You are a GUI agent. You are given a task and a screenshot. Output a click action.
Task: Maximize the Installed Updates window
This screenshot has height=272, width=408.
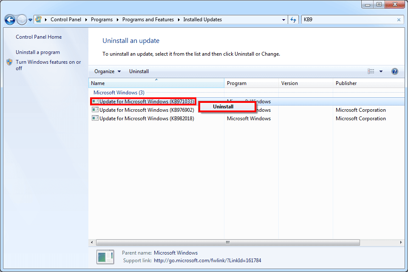(379, 4)
